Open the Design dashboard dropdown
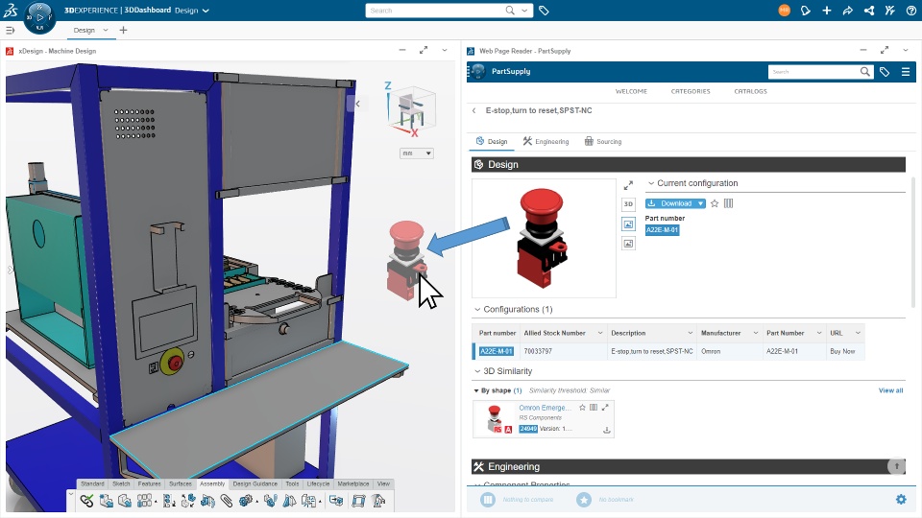Image resolution: width=922 pixels, height=518 pixels. [x=206, y=11]
